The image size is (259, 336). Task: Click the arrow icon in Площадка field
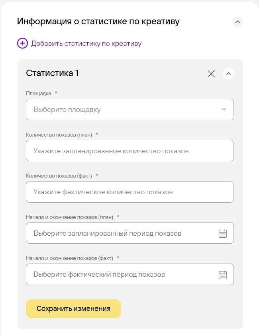tap(224, 109)
